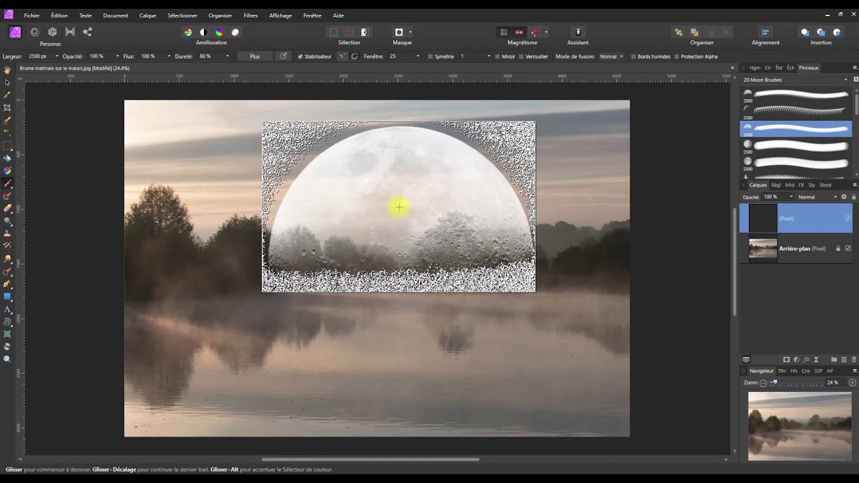Switch to the Calques tab
This screenshot has width=859, height=483.
click(x=758, y=185)
